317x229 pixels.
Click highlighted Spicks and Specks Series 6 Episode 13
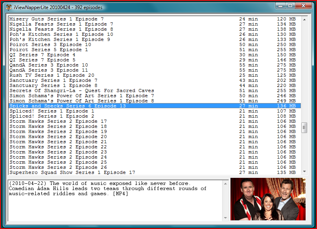coord(155,106)
